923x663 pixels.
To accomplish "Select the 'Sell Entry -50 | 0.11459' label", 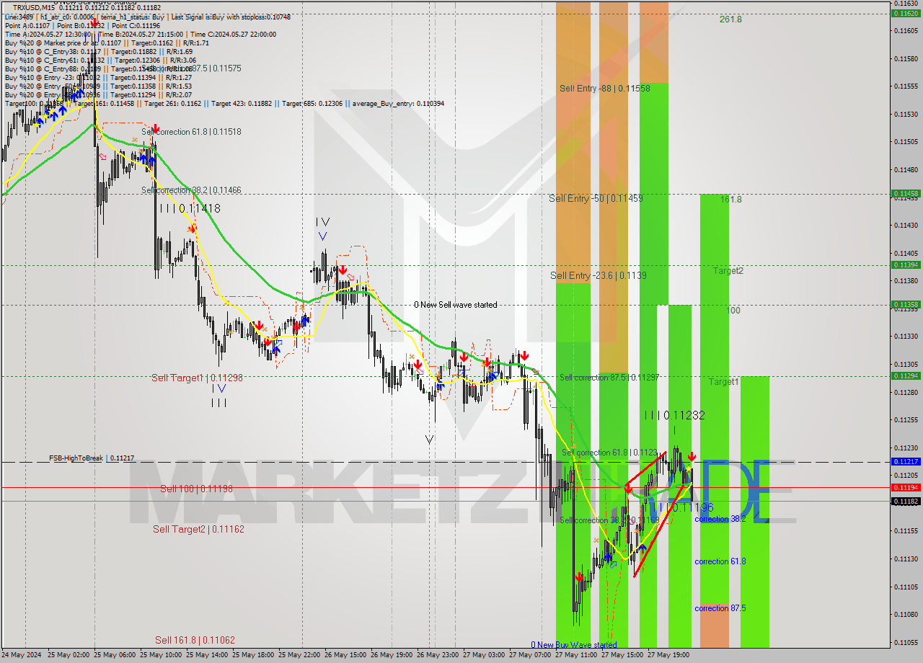I will pos(596,197).
